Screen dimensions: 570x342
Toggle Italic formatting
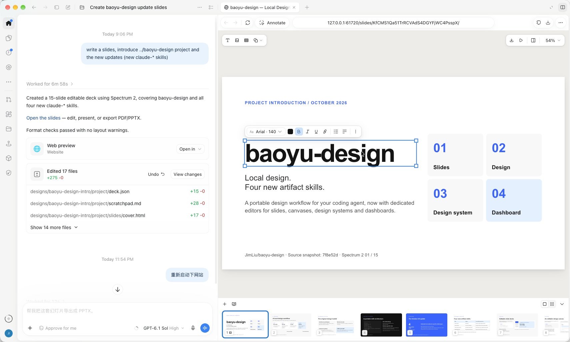pos(307,132)
